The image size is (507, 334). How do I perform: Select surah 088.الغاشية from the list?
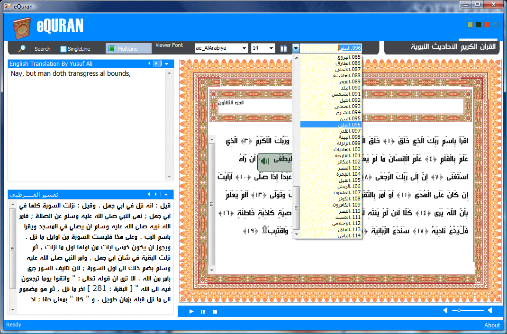click(331, 75)
